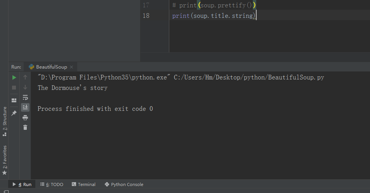Click the Down the stack trace arrow

click(25, 88)
